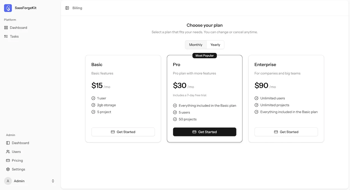350x190 pixels.
Task: Go to Tasks in sidebar
Action: point(14,36)
